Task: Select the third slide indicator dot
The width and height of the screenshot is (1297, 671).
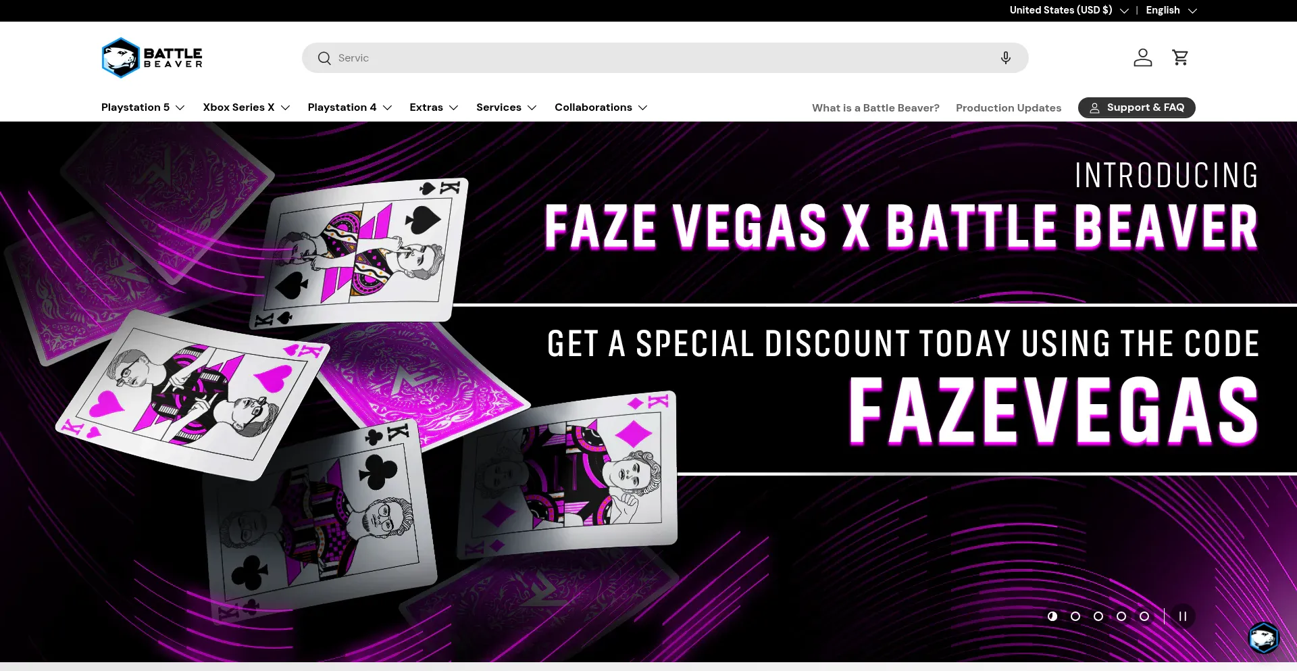Action: pos(1098,616)
